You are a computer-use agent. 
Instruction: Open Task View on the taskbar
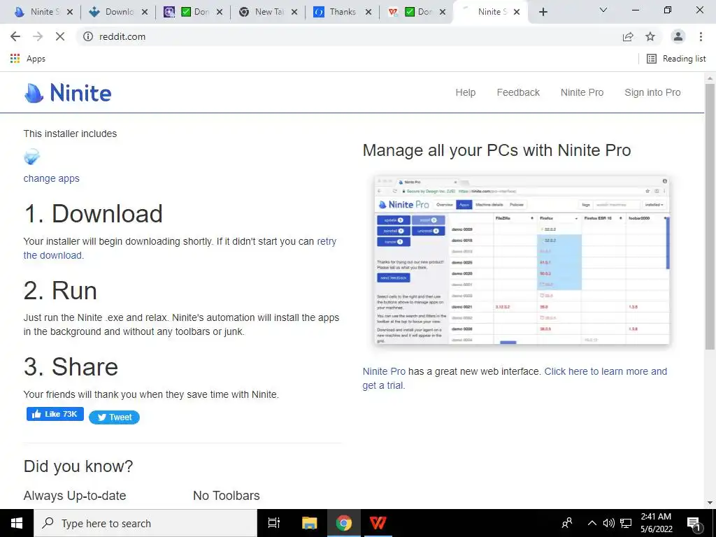coord(274,523)
